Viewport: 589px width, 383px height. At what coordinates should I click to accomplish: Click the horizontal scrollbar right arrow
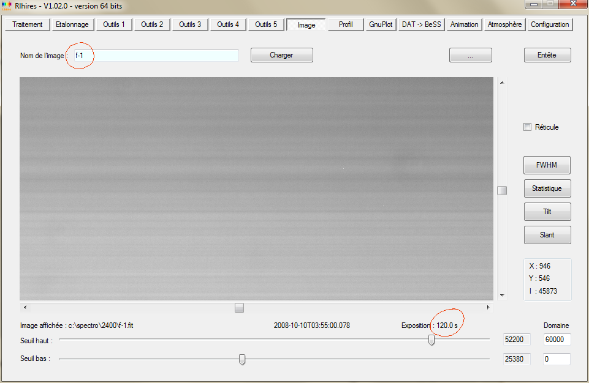488,308
